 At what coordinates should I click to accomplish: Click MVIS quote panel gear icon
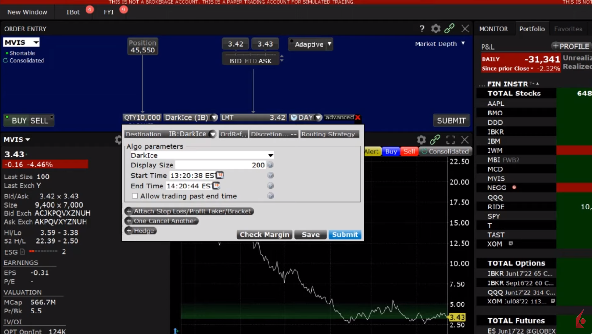(x=119, y=140)
